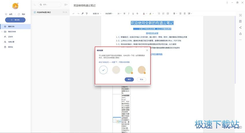Select 最新文档 in the sidebar

click(x=15, y=27)
